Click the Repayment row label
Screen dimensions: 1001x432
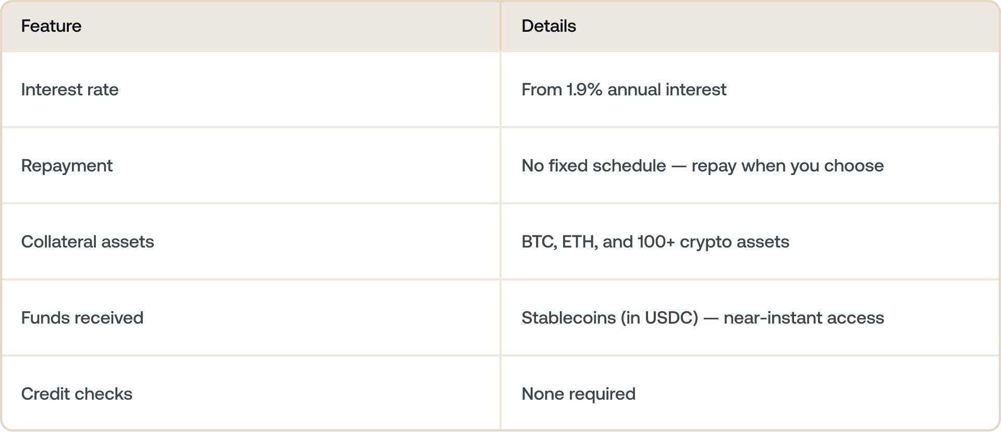point(67,166)
